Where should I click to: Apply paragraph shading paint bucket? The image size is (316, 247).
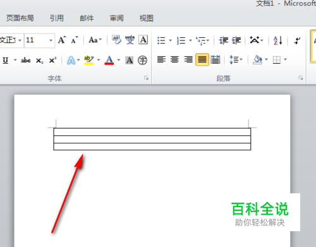point(257,60)
